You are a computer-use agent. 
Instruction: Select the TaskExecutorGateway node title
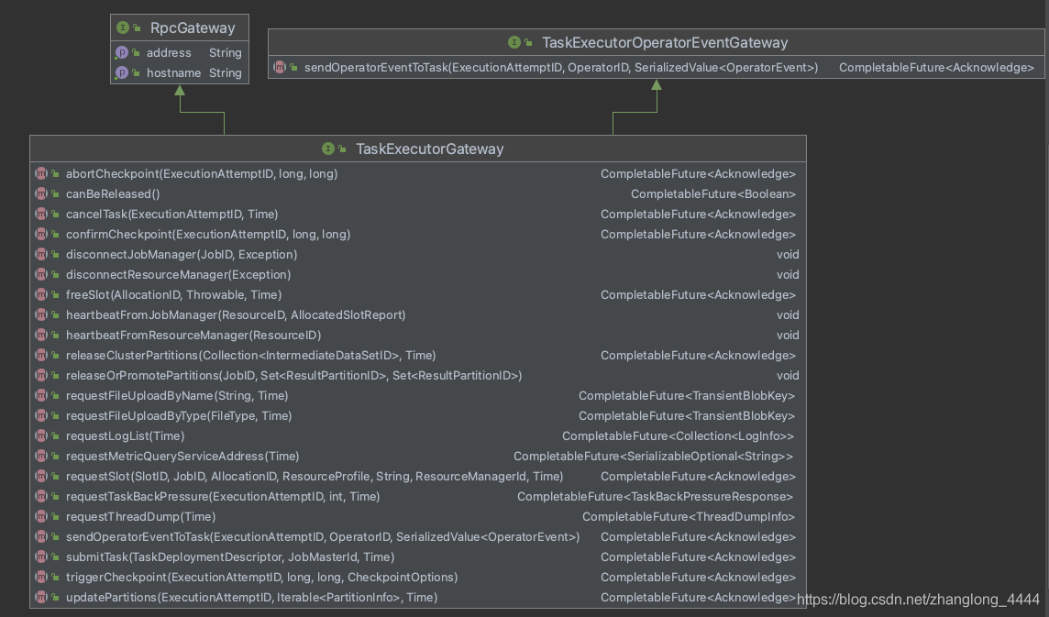pyautogui.click(x=429, y=149)
